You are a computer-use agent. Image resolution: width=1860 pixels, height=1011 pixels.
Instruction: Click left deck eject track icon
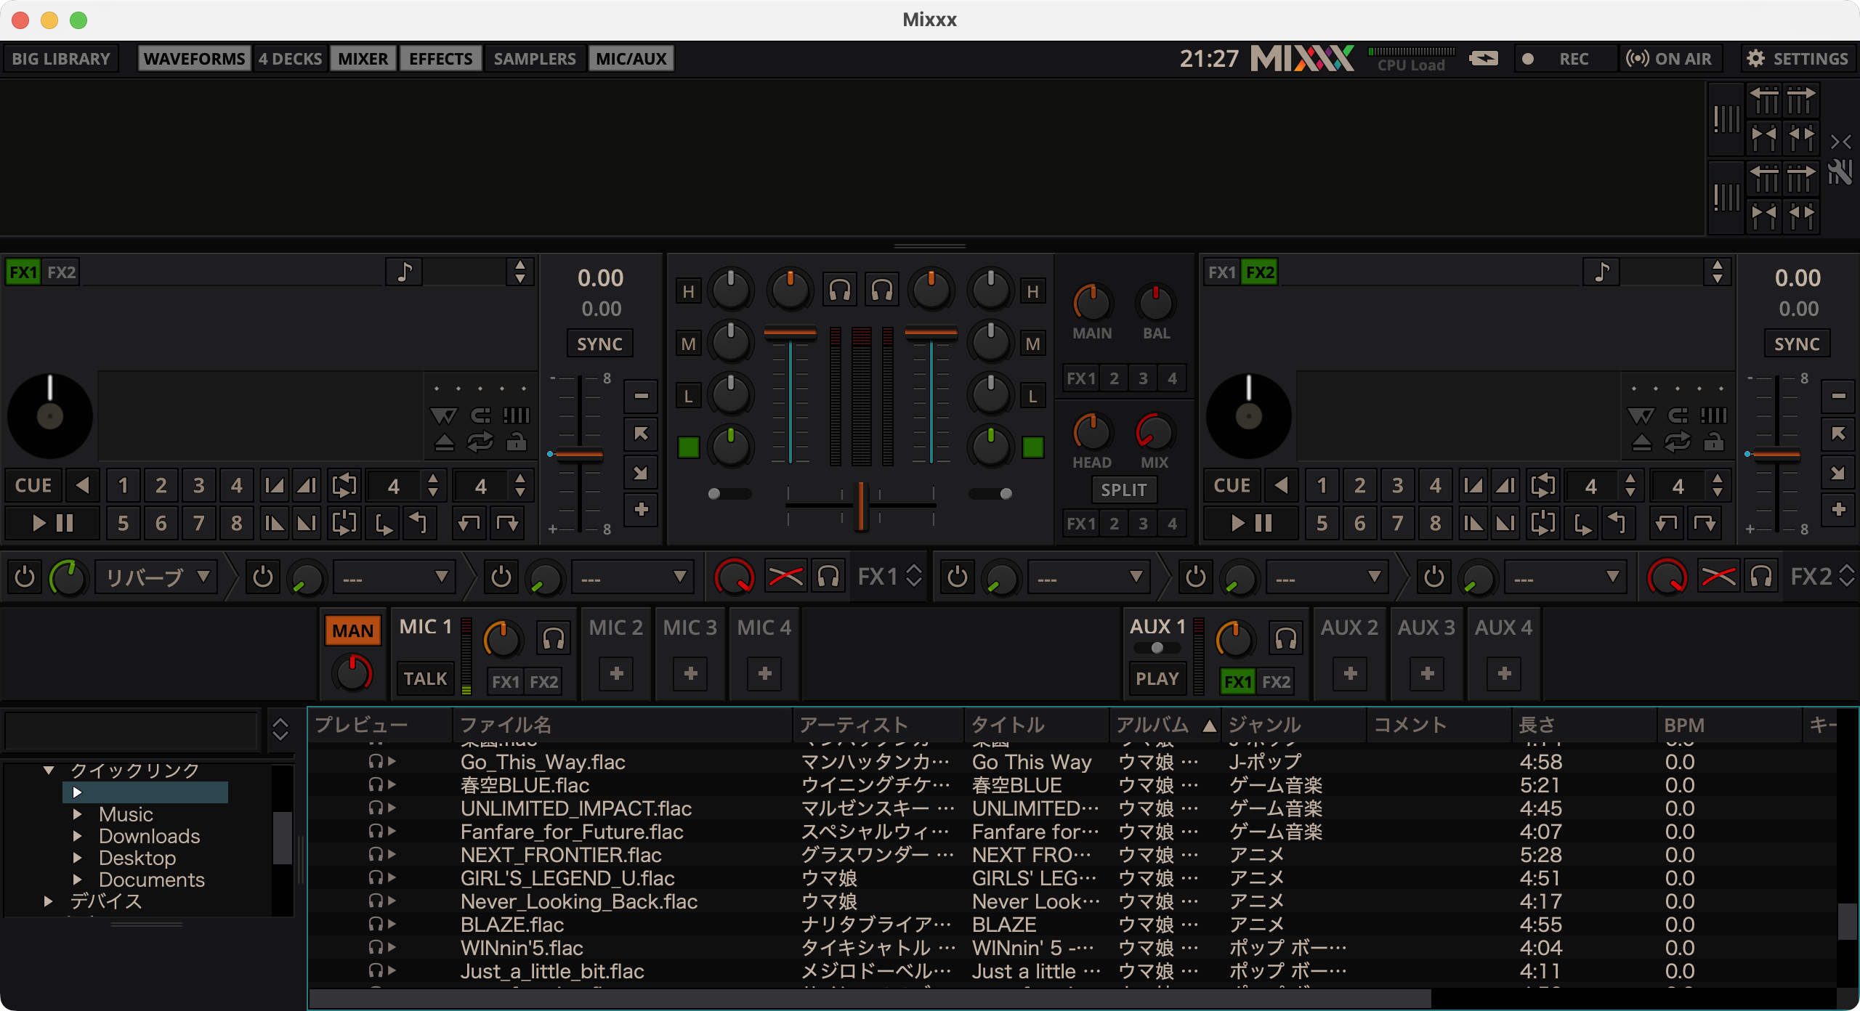[444, 442]
